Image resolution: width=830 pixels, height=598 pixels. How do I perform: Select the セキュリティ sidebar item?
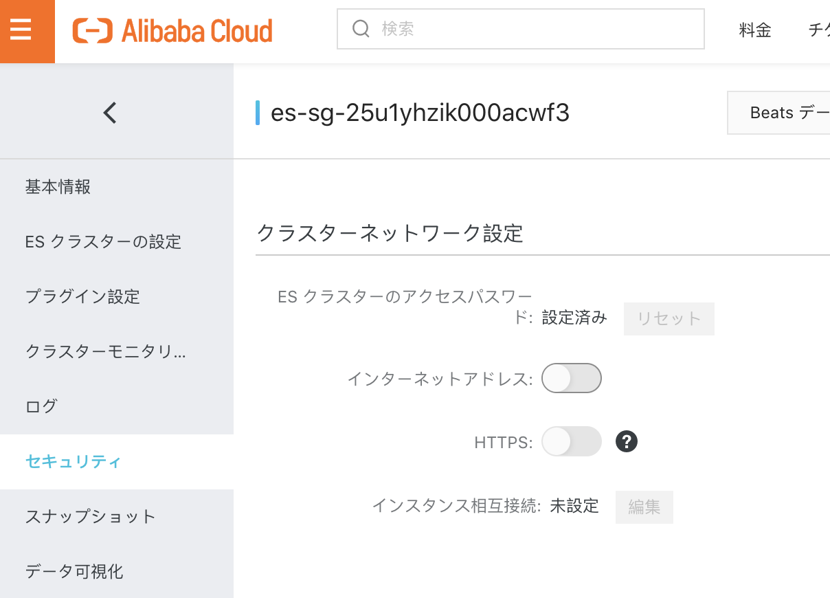[x=73, y=462]
